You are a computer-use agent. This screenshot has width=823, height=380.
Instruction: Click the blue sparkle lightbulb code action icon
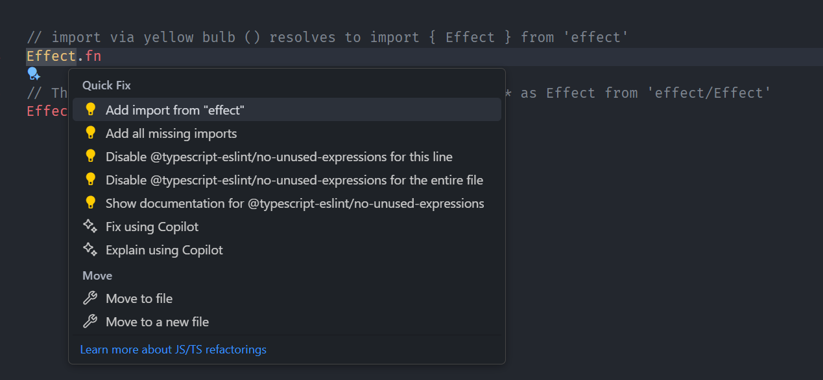34,74
